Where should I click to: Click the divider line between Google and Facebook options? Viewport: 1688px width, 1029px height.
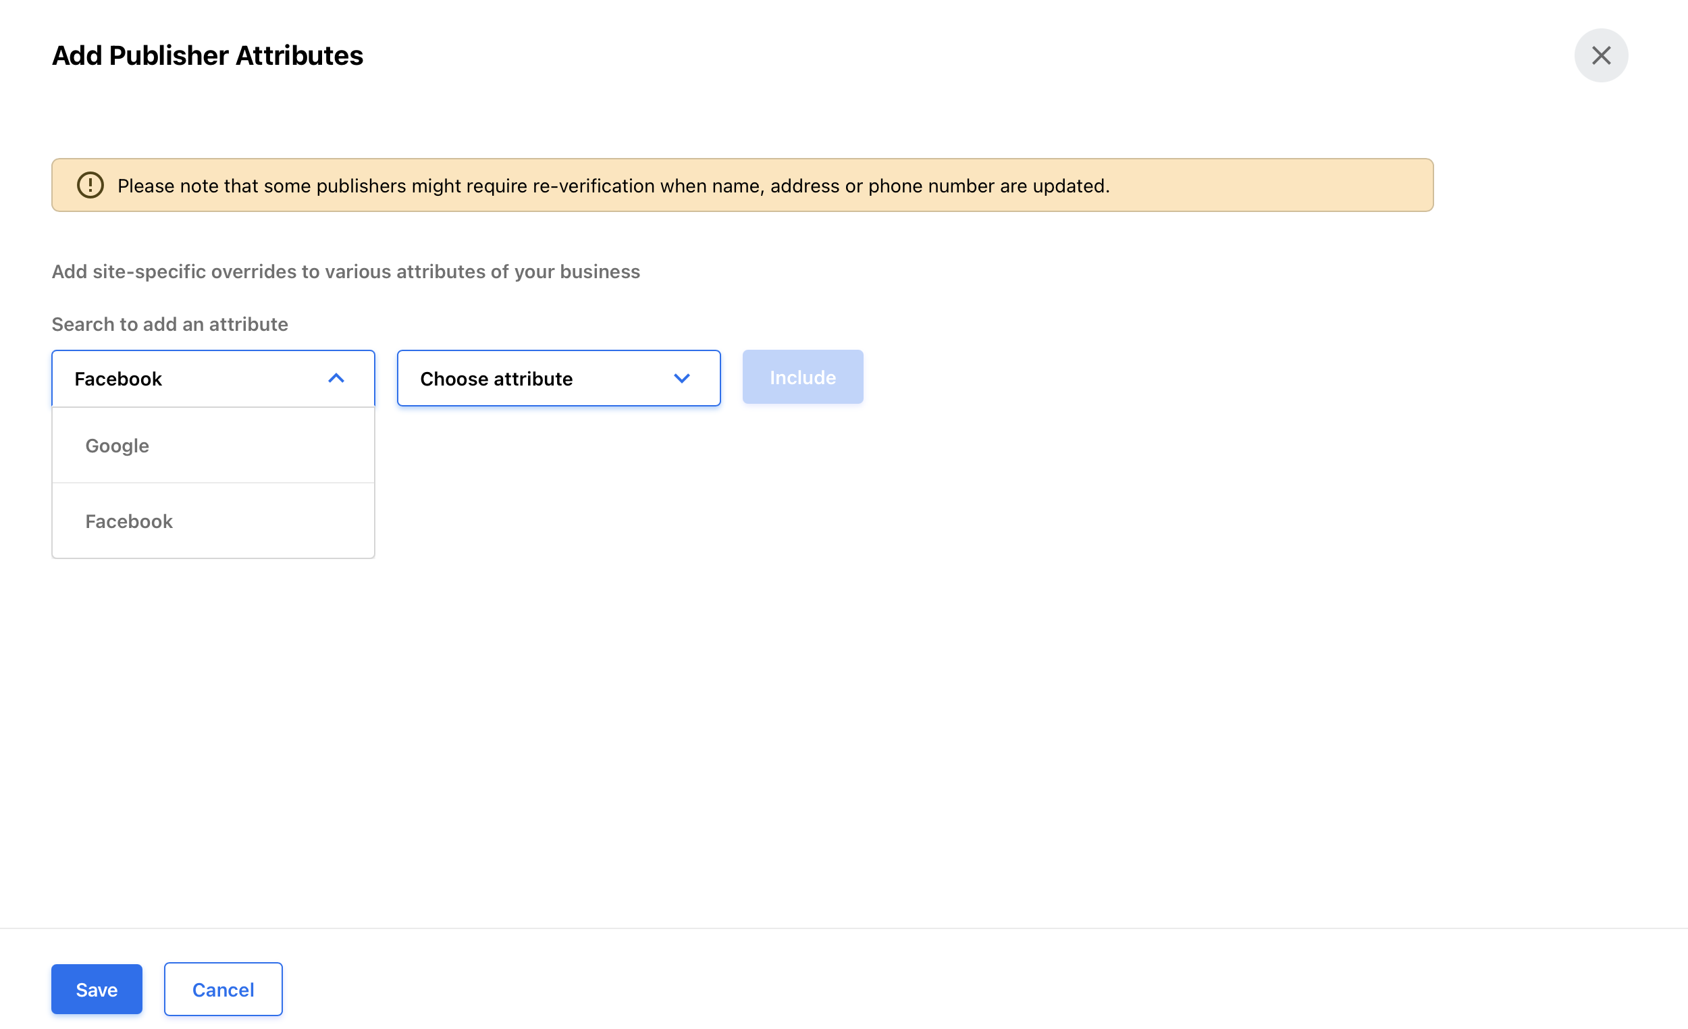213,483
